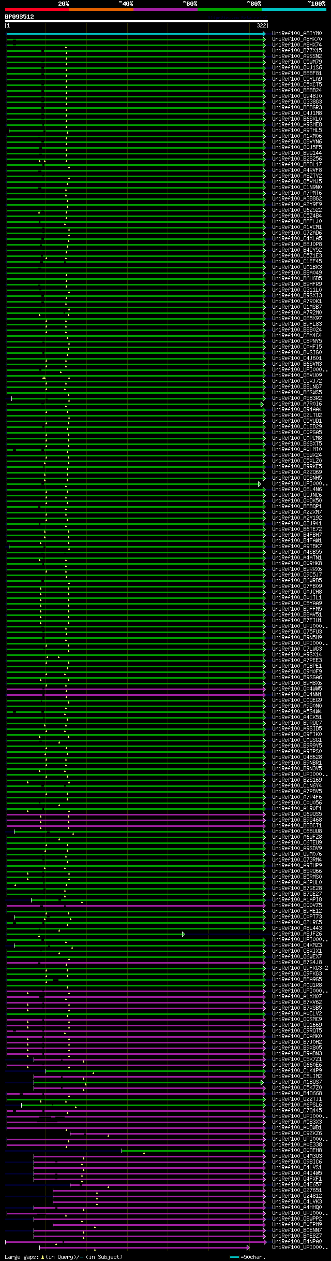
Task: Select label UniRef100_Q6WEX7
Action: click(x=297, y=957)
